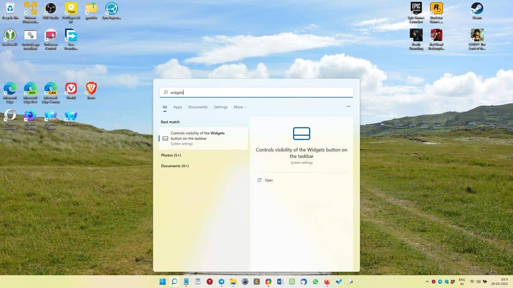Open Steam from the desktop
This screenshot has height=288, width=513.
tap(476, 9)
